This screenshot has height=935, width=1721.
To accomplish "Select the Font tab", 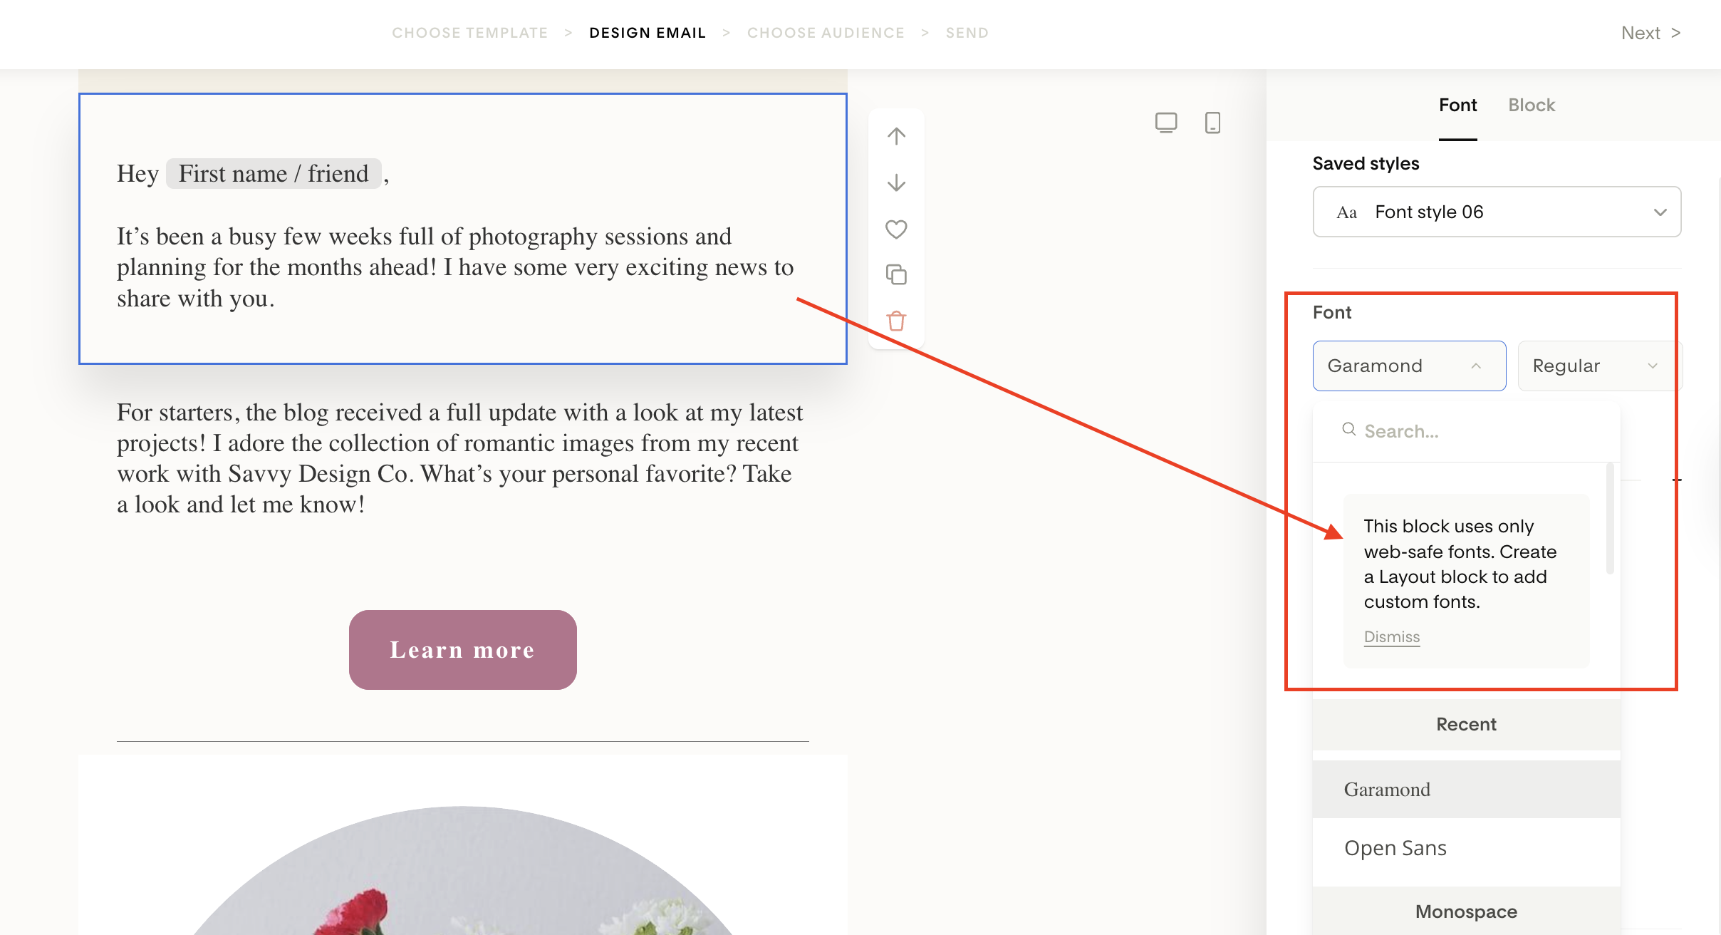I will 1457,105.
